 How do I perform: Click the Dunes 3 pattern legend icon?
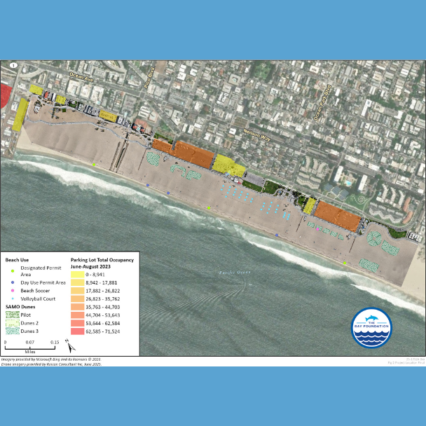pos(12,331)
